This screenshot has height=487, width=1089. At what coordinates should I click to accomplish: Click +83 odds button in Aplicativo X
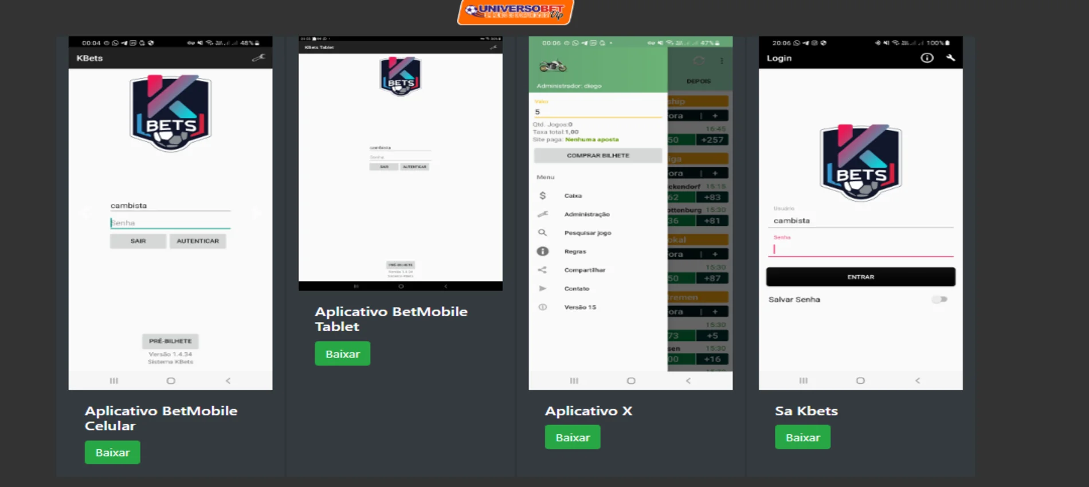tap(712, 197)
